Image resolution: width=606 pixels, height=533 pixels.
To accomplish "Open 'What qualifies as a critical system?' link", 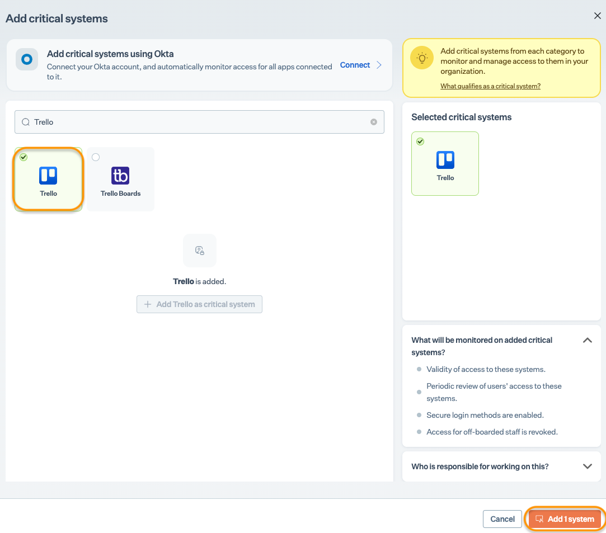I will (490, 86).
